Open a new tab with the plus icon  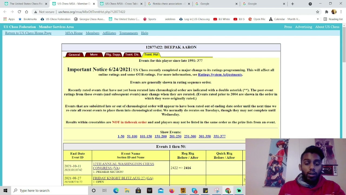pyautogui.click(x=292, y=4)
